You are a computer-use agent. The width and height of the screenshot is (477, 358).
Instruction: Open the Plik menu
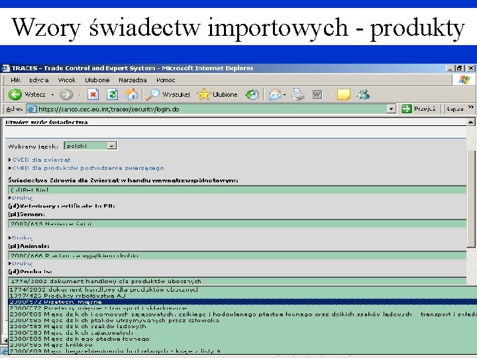(x=15, y=80)
